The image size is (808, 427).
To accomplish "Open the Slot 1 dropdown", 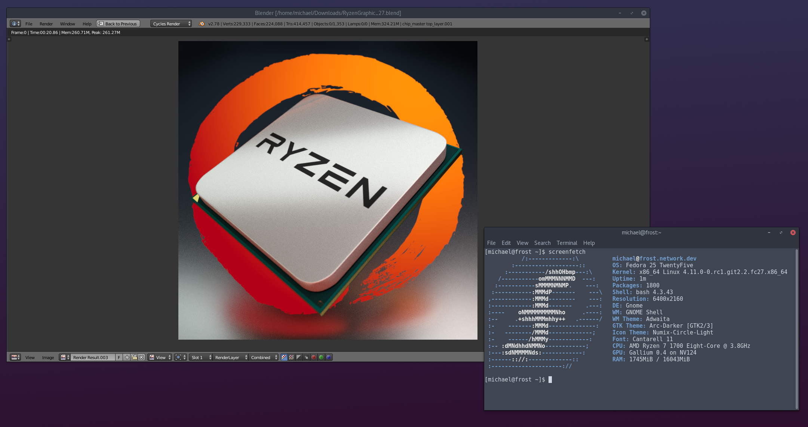I will (x=201, y=357).
